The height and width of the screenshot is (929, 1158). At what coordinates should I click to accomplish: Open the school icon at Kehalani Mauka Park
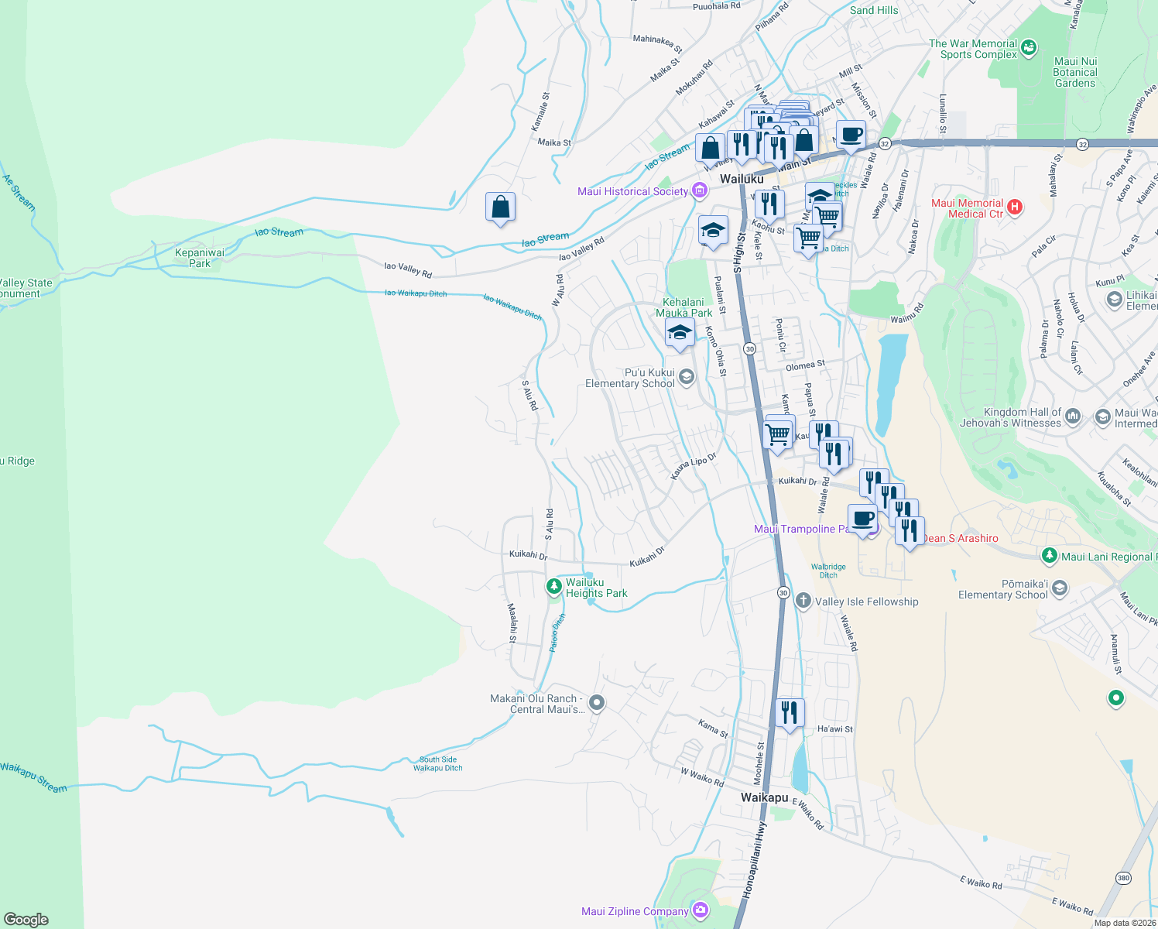click(x=679, y=334)
